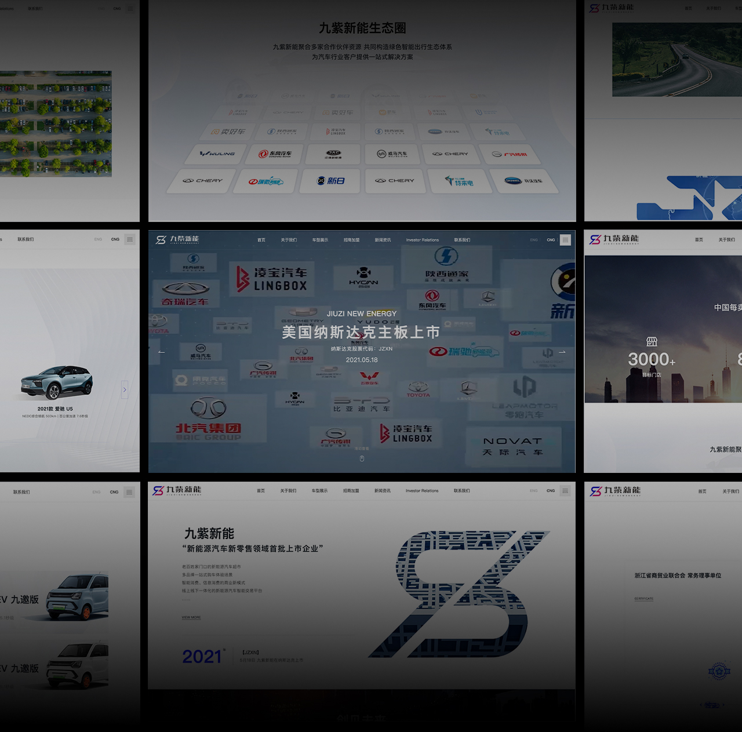Click the mouse scroll-down icon under the hero banner

[x=362, y=458]
